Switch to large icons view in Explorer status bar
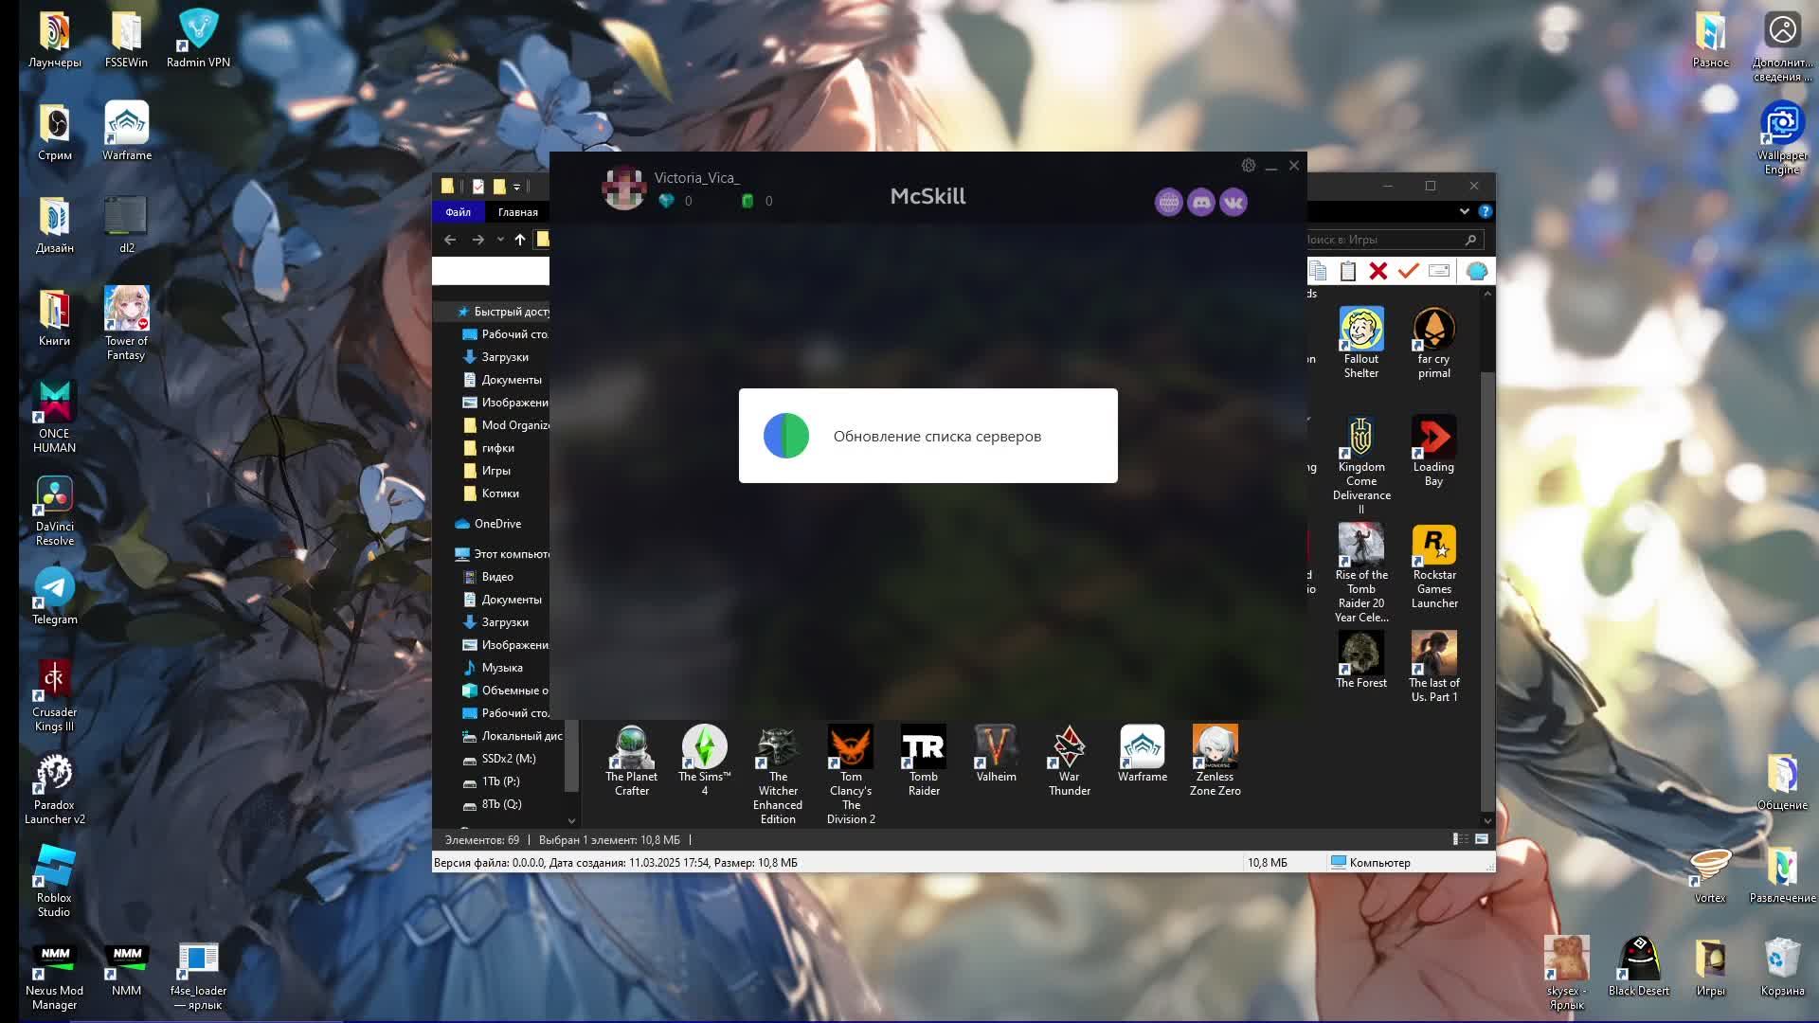This screenshot has width=1819, height=1023. coord(1481,839)
